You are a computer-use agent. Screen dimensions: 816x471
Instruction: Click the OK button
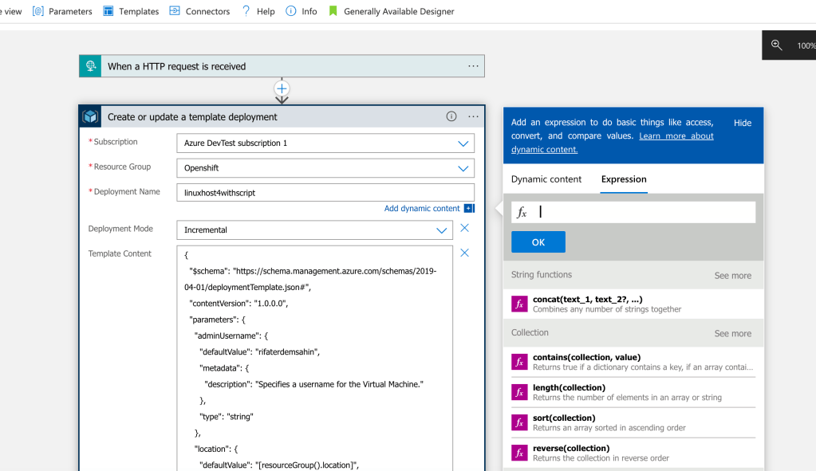click(x=538, y=242)
